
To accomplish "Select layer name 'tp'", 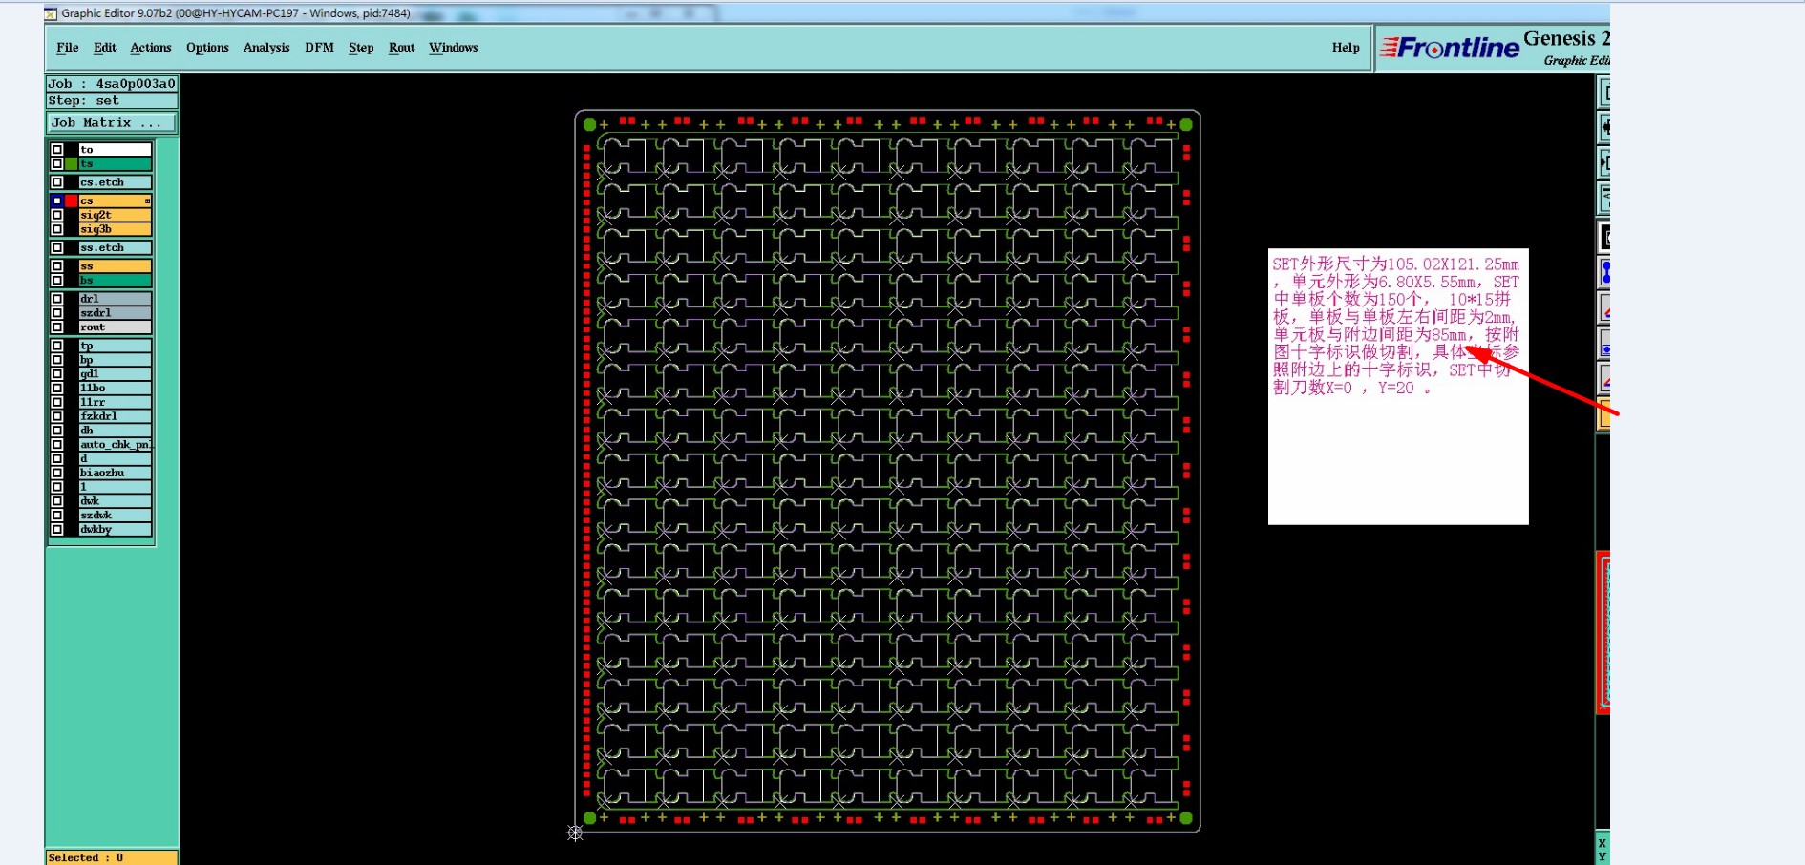I will pyautogui.click(x=115, y=347).
